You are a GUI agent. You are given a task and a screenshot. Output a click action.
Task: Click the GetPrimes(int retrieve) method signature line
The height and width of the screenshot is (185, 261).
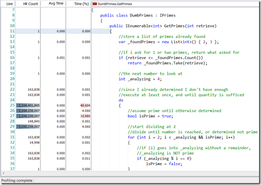point(163,26)
